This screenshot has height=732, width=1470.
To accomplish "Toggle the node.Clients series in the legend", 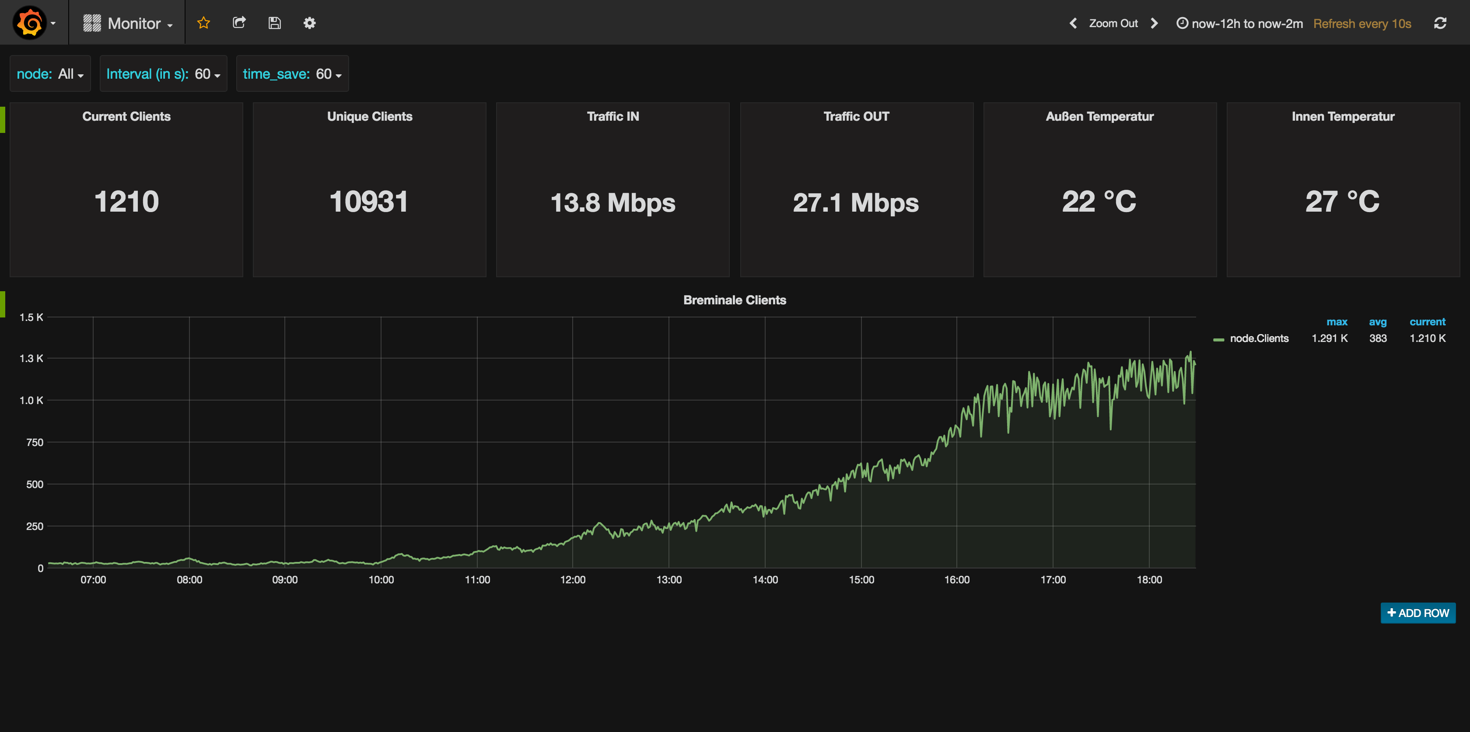I will (1260, 338).
